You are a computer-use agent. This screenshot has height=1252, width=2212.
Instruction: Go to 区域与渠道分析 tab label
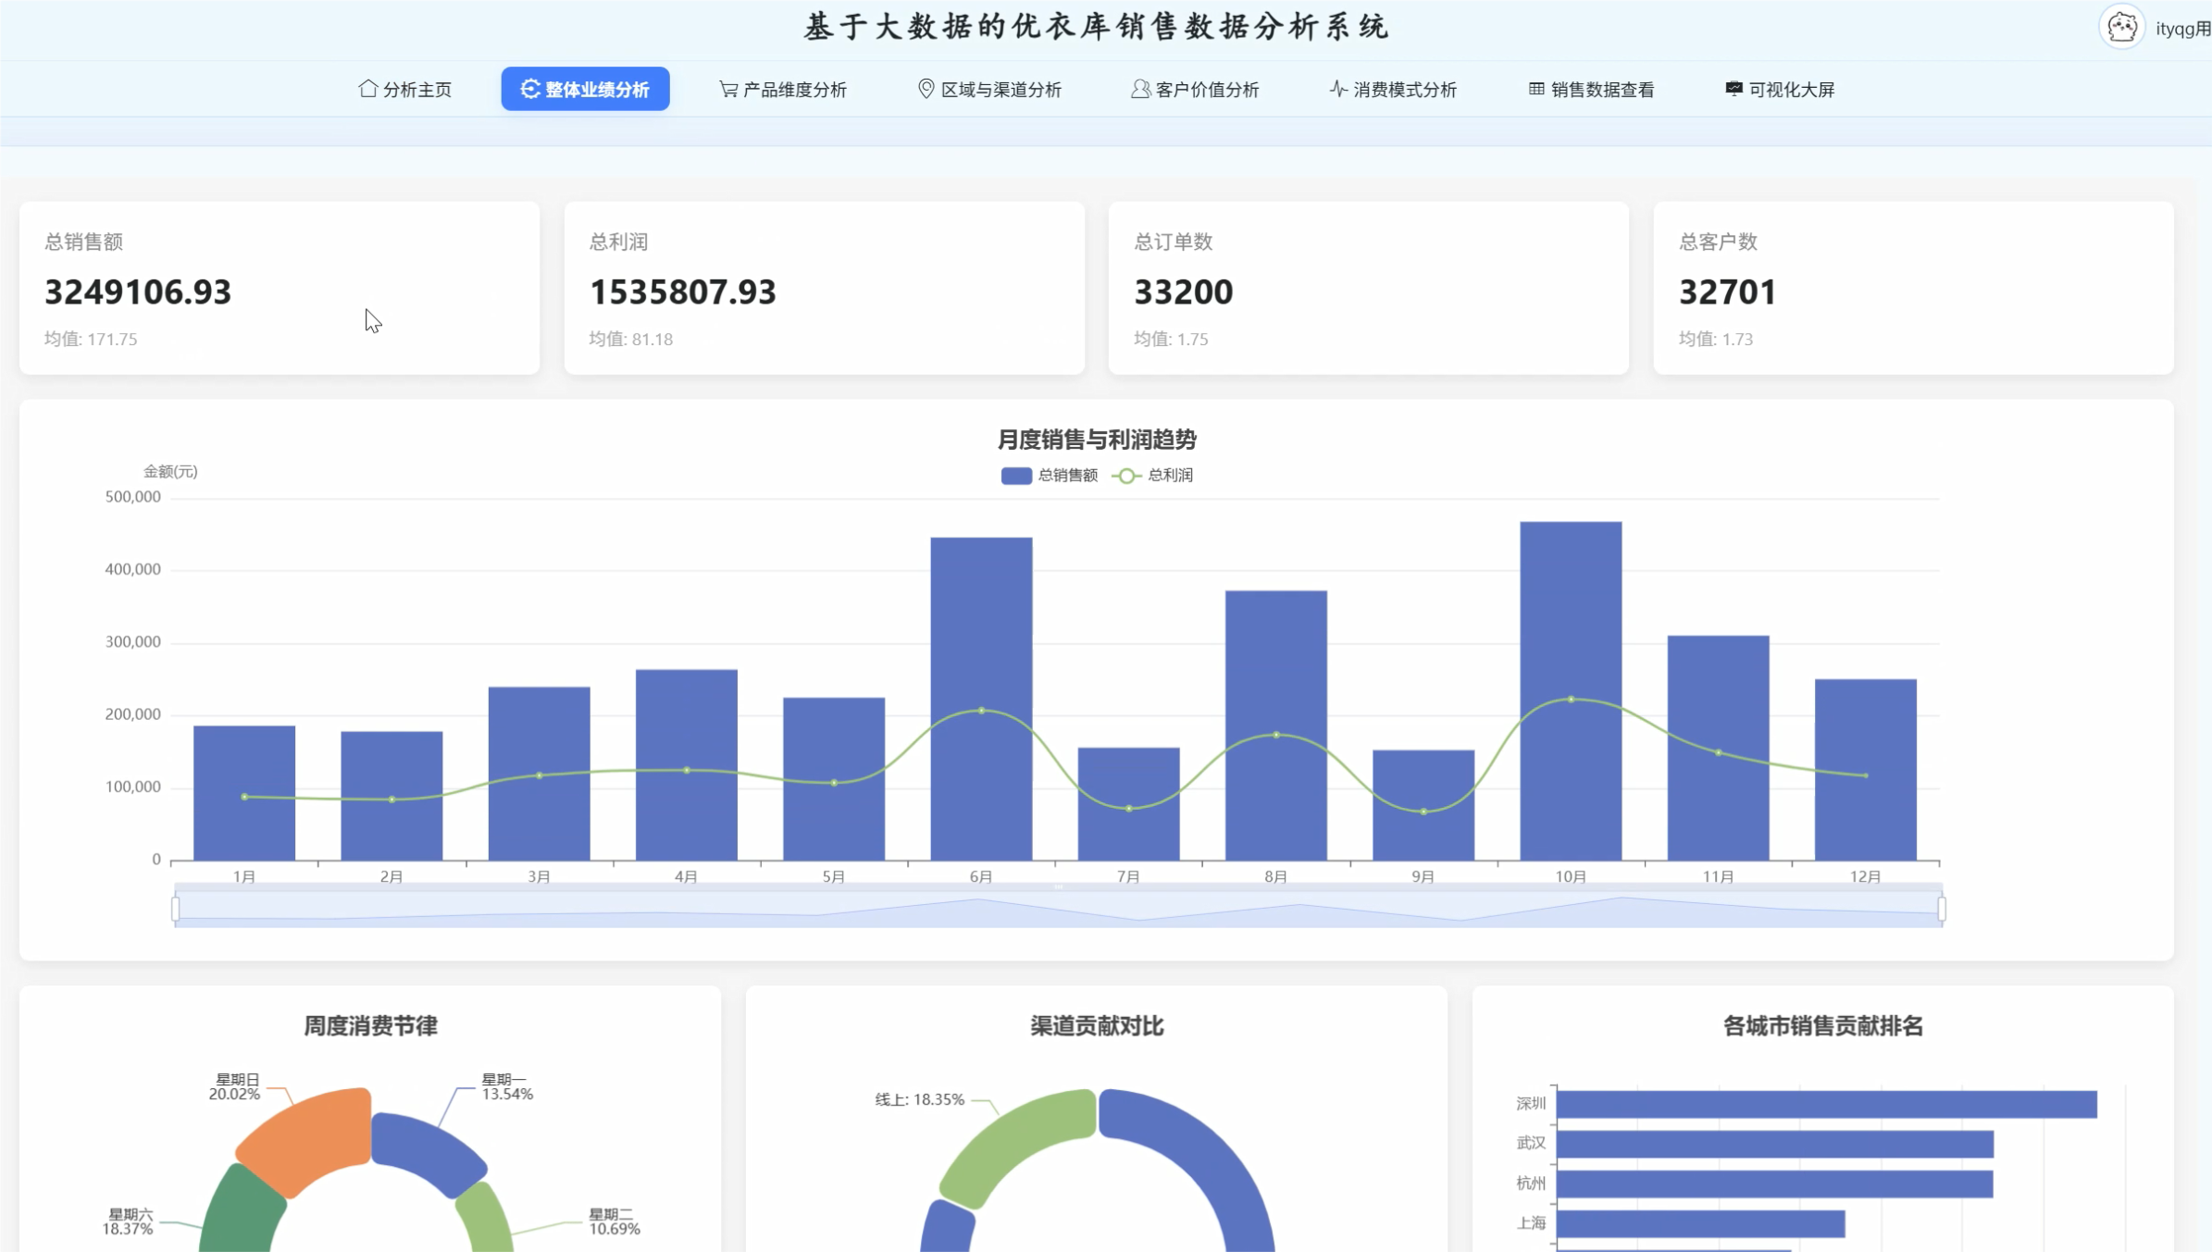pos(1001,90)
